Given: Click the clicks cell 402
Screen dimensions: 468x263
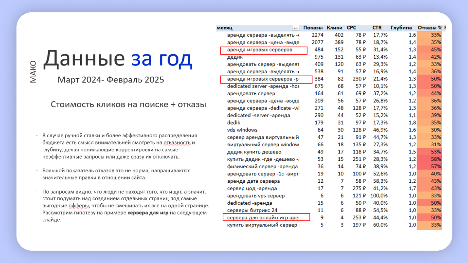Looking at the screenshot, I should pyautogui.click(x=339, y=35).
